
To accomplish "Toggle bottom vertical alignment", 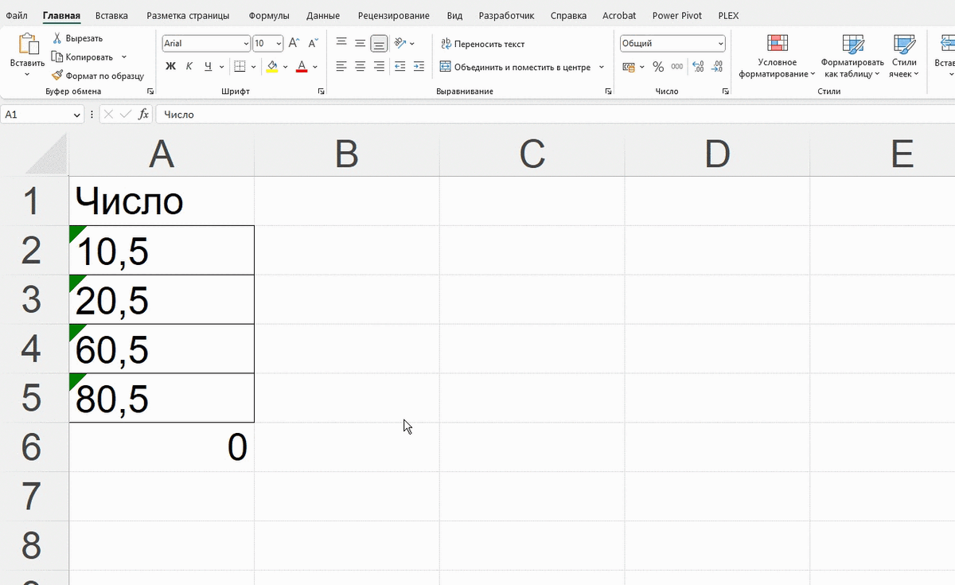I will coord(379,43).
